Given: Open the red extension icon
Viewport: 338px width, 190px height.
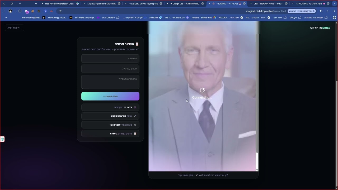Looking at the screenshot, I should tap(51, 11).
